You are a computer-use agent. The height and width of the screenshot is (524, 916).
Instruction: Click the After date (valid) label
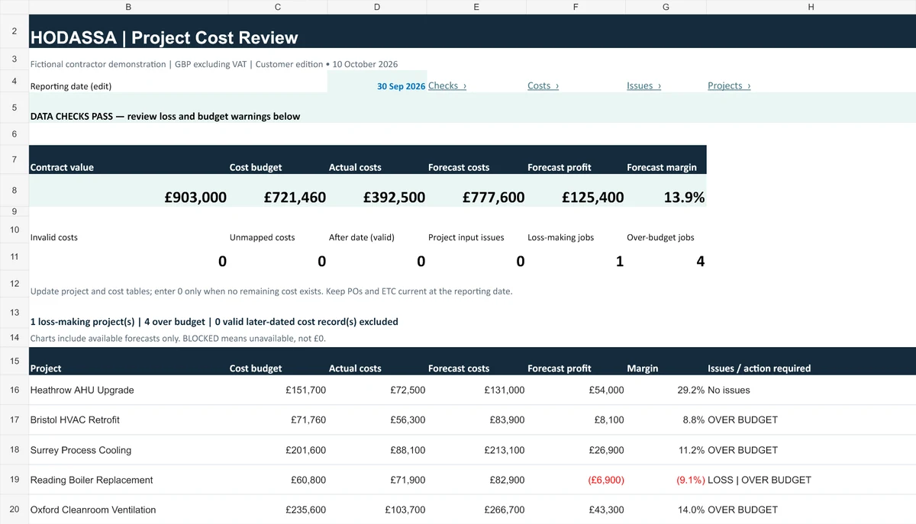click(361, 237)
